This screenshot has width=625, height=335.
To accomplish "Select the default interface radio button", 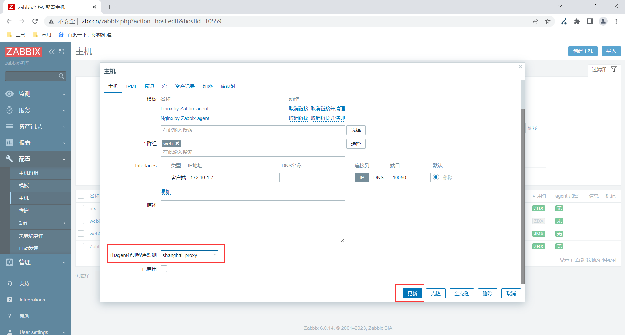I will [x=436, y=177].
